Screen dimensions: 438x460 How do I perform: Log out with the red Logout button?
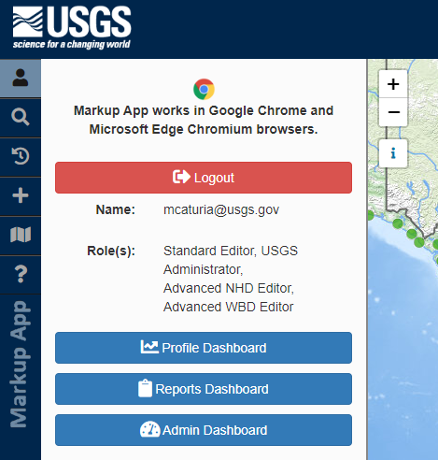point(204,178)
